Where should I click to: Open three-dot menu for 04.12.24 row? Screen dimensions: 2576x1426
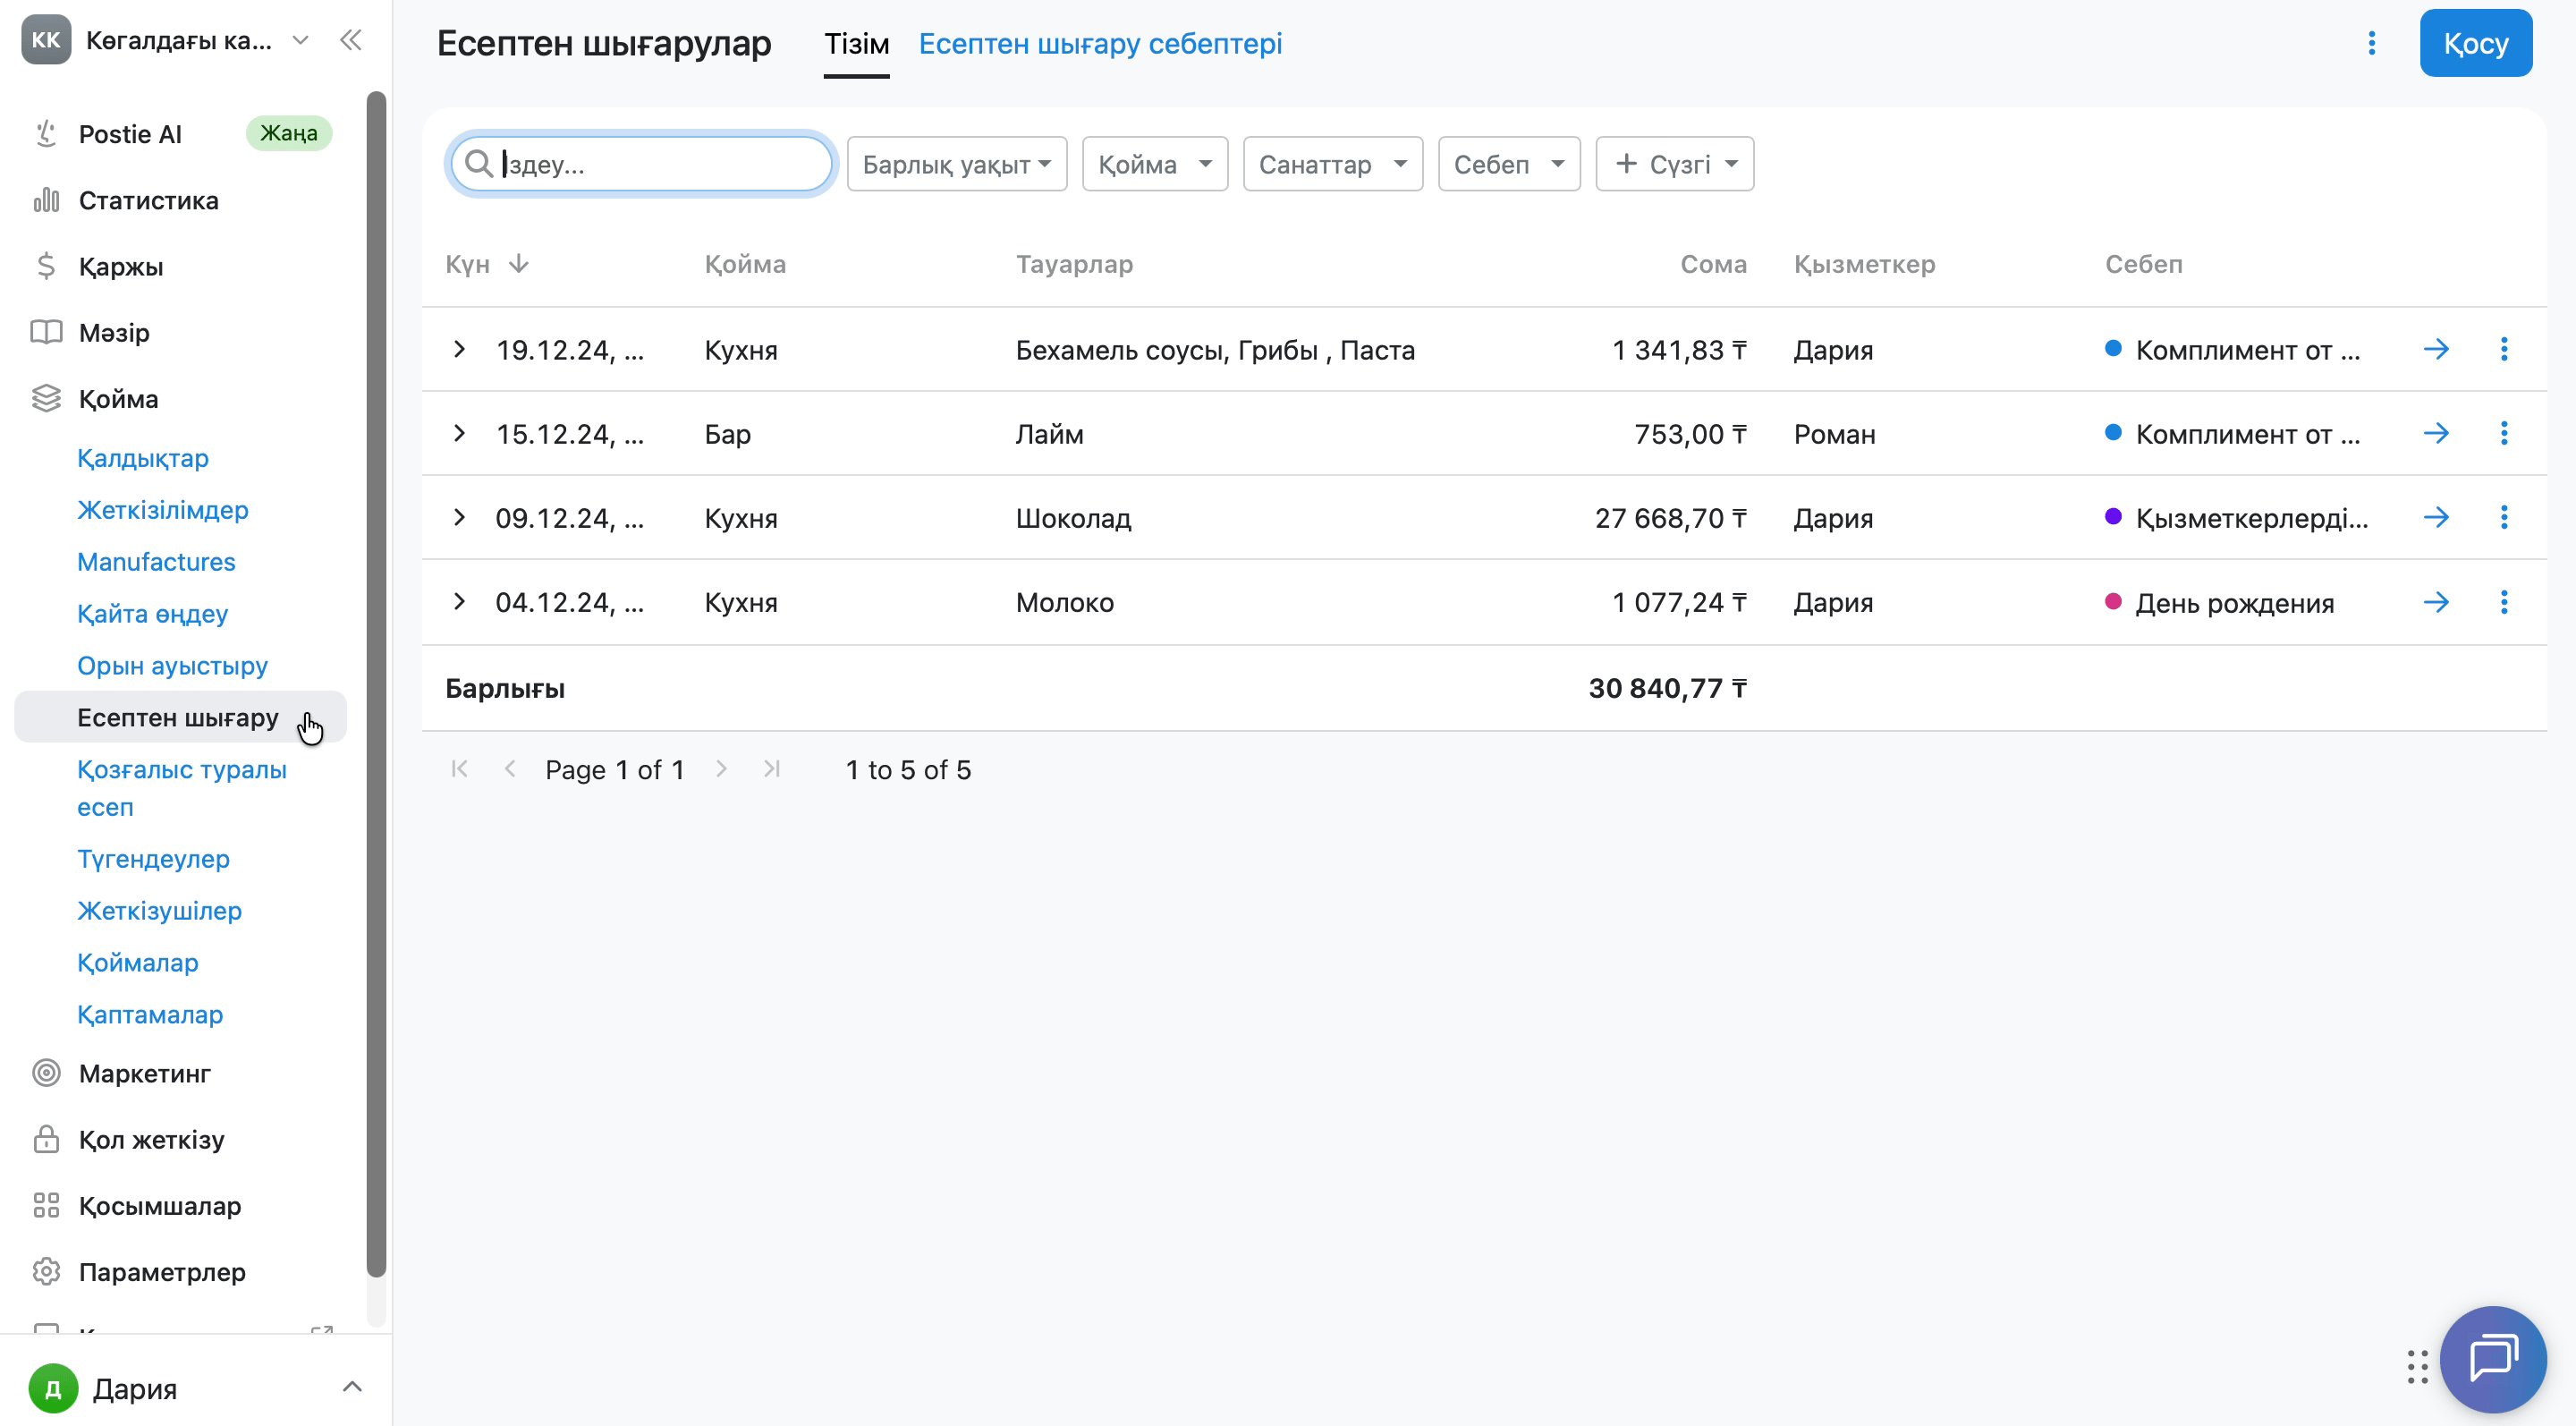2504,602
